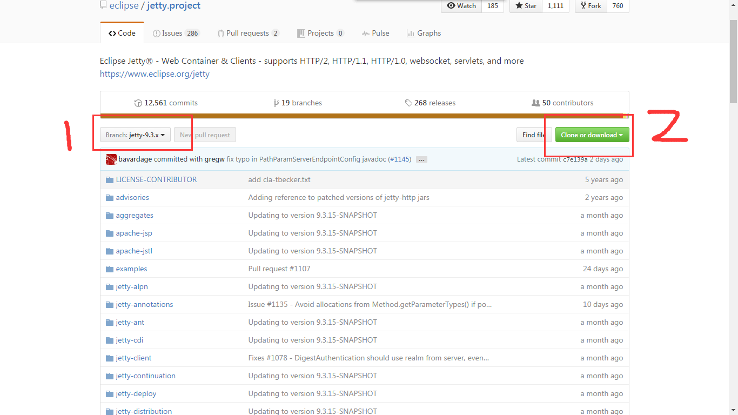
Task: Click the stargazers count 1,111
Action: click(555, 6)
